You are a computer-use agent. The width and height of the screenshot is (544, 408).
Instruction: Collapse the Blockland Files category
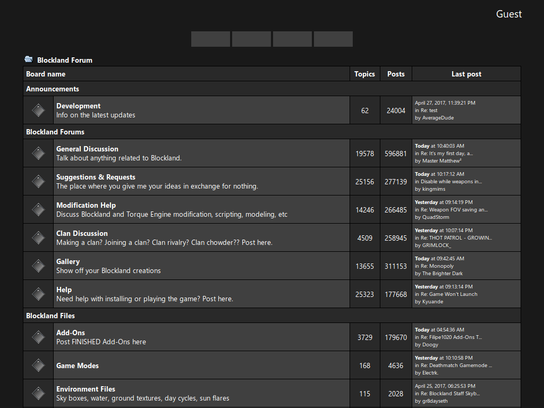[x=50, y=316]
